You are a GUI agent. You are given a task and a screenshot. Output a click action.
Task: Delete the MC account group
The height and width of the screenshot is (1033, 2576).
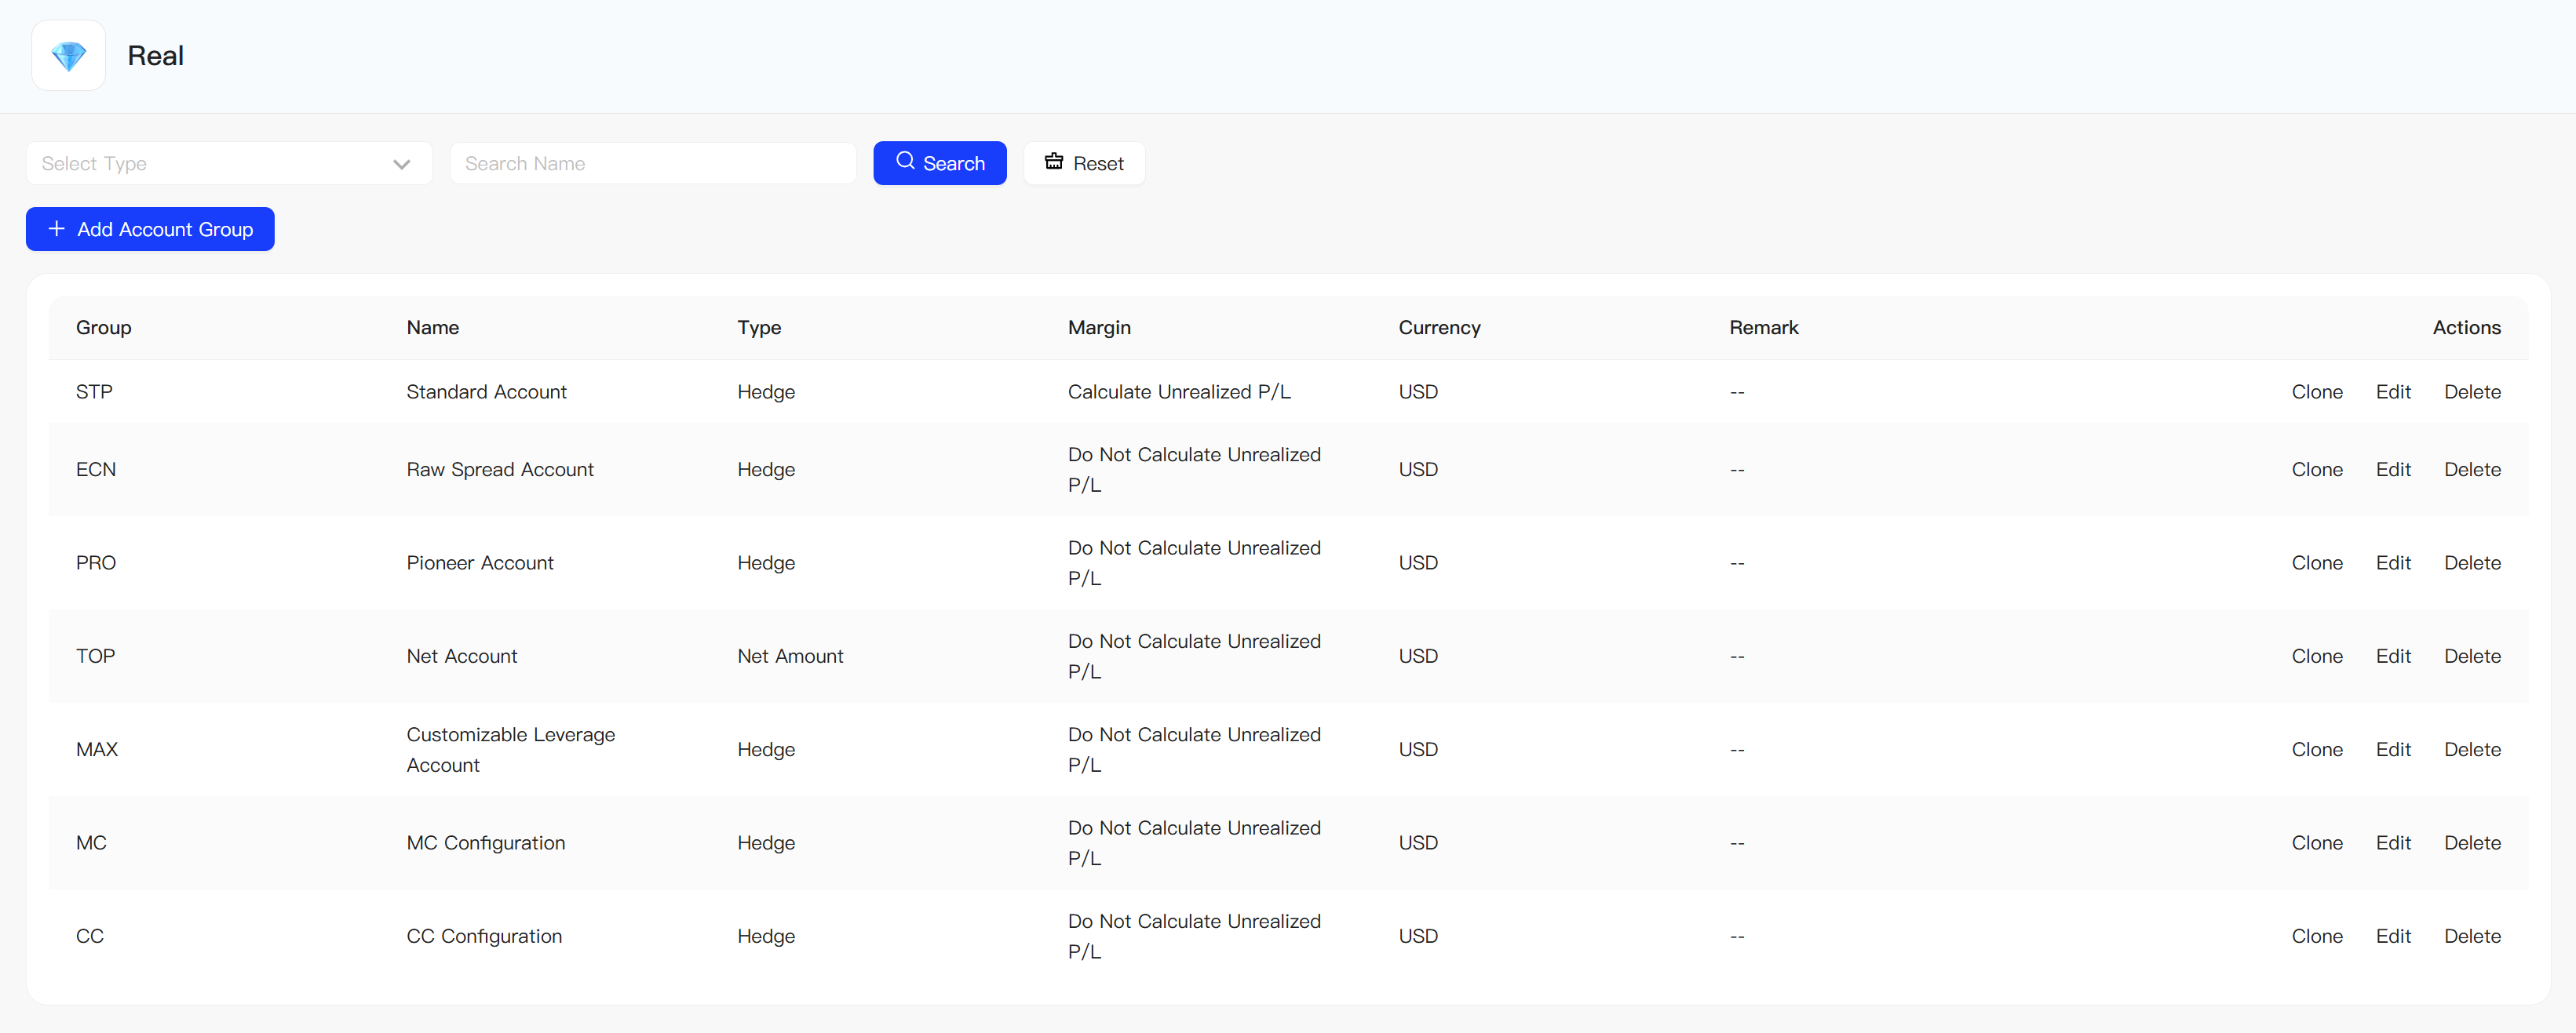pos(2472,843)
